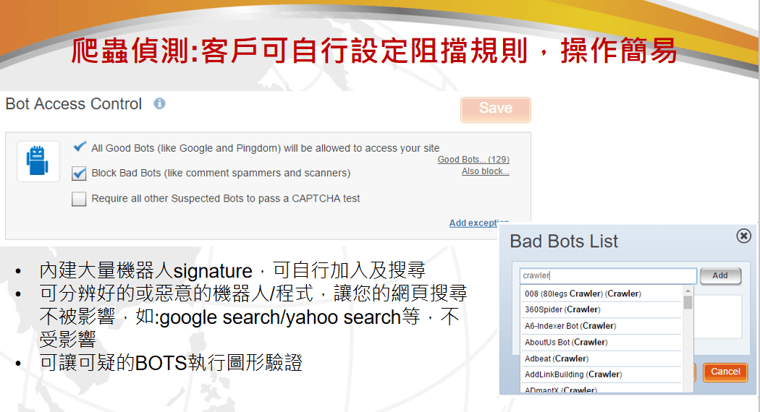Screen dimensions: 760x412
Task: Cancel the Bad Bots List dialog
Action: (725, 372)
